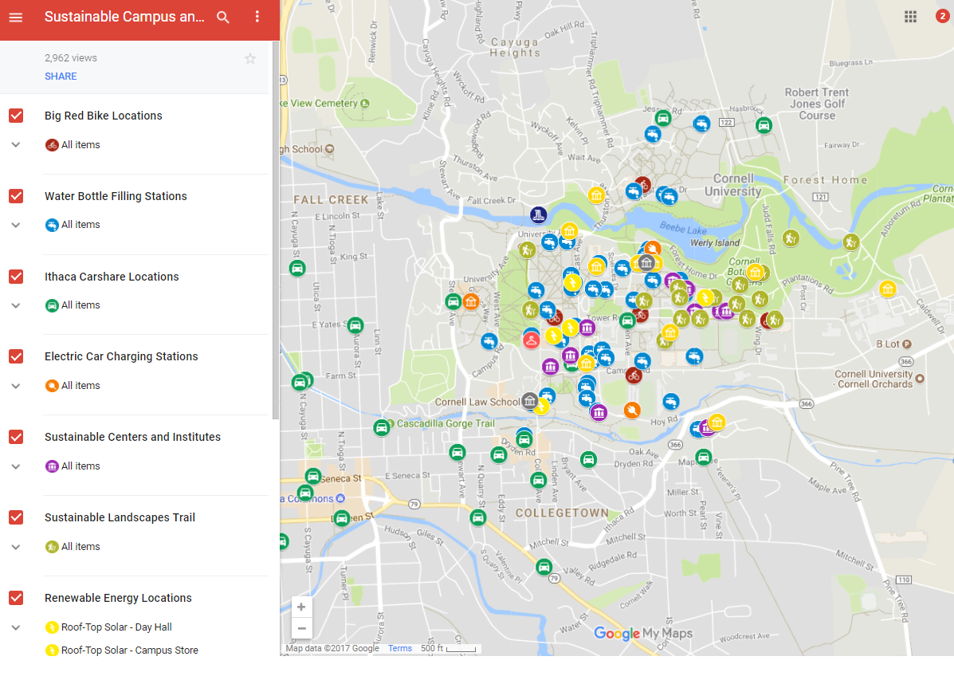The width and height of the screenshot is (954, 676).
Task: Uncheck the Ithaca Carshare Locations layer
Action: (x=16, y=277)
